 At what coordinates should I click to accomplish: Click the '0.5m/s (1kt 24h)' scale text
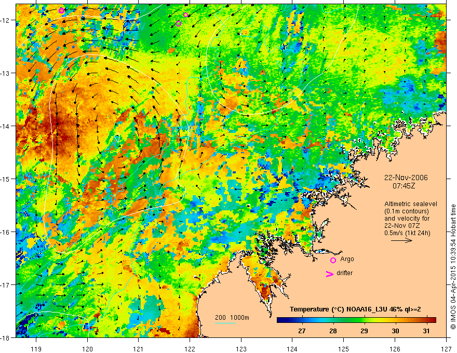[x=407, y=233]
